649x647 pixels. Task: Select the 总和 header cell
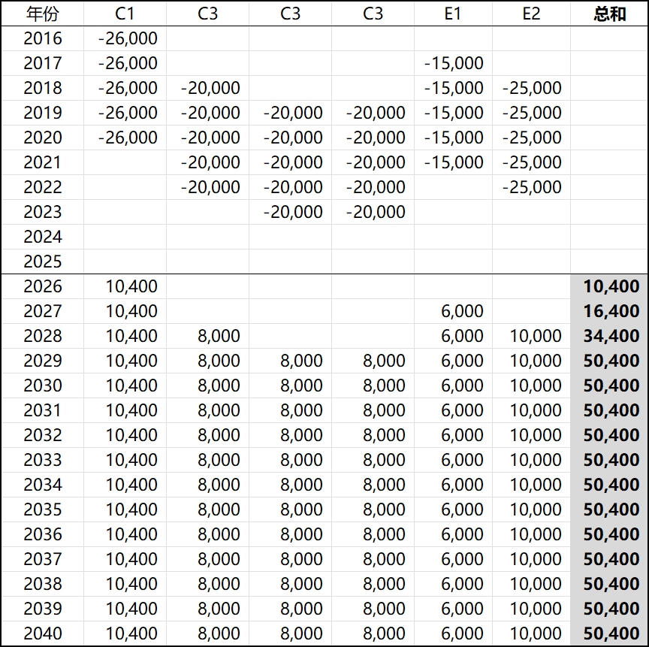tap(609, 14)
